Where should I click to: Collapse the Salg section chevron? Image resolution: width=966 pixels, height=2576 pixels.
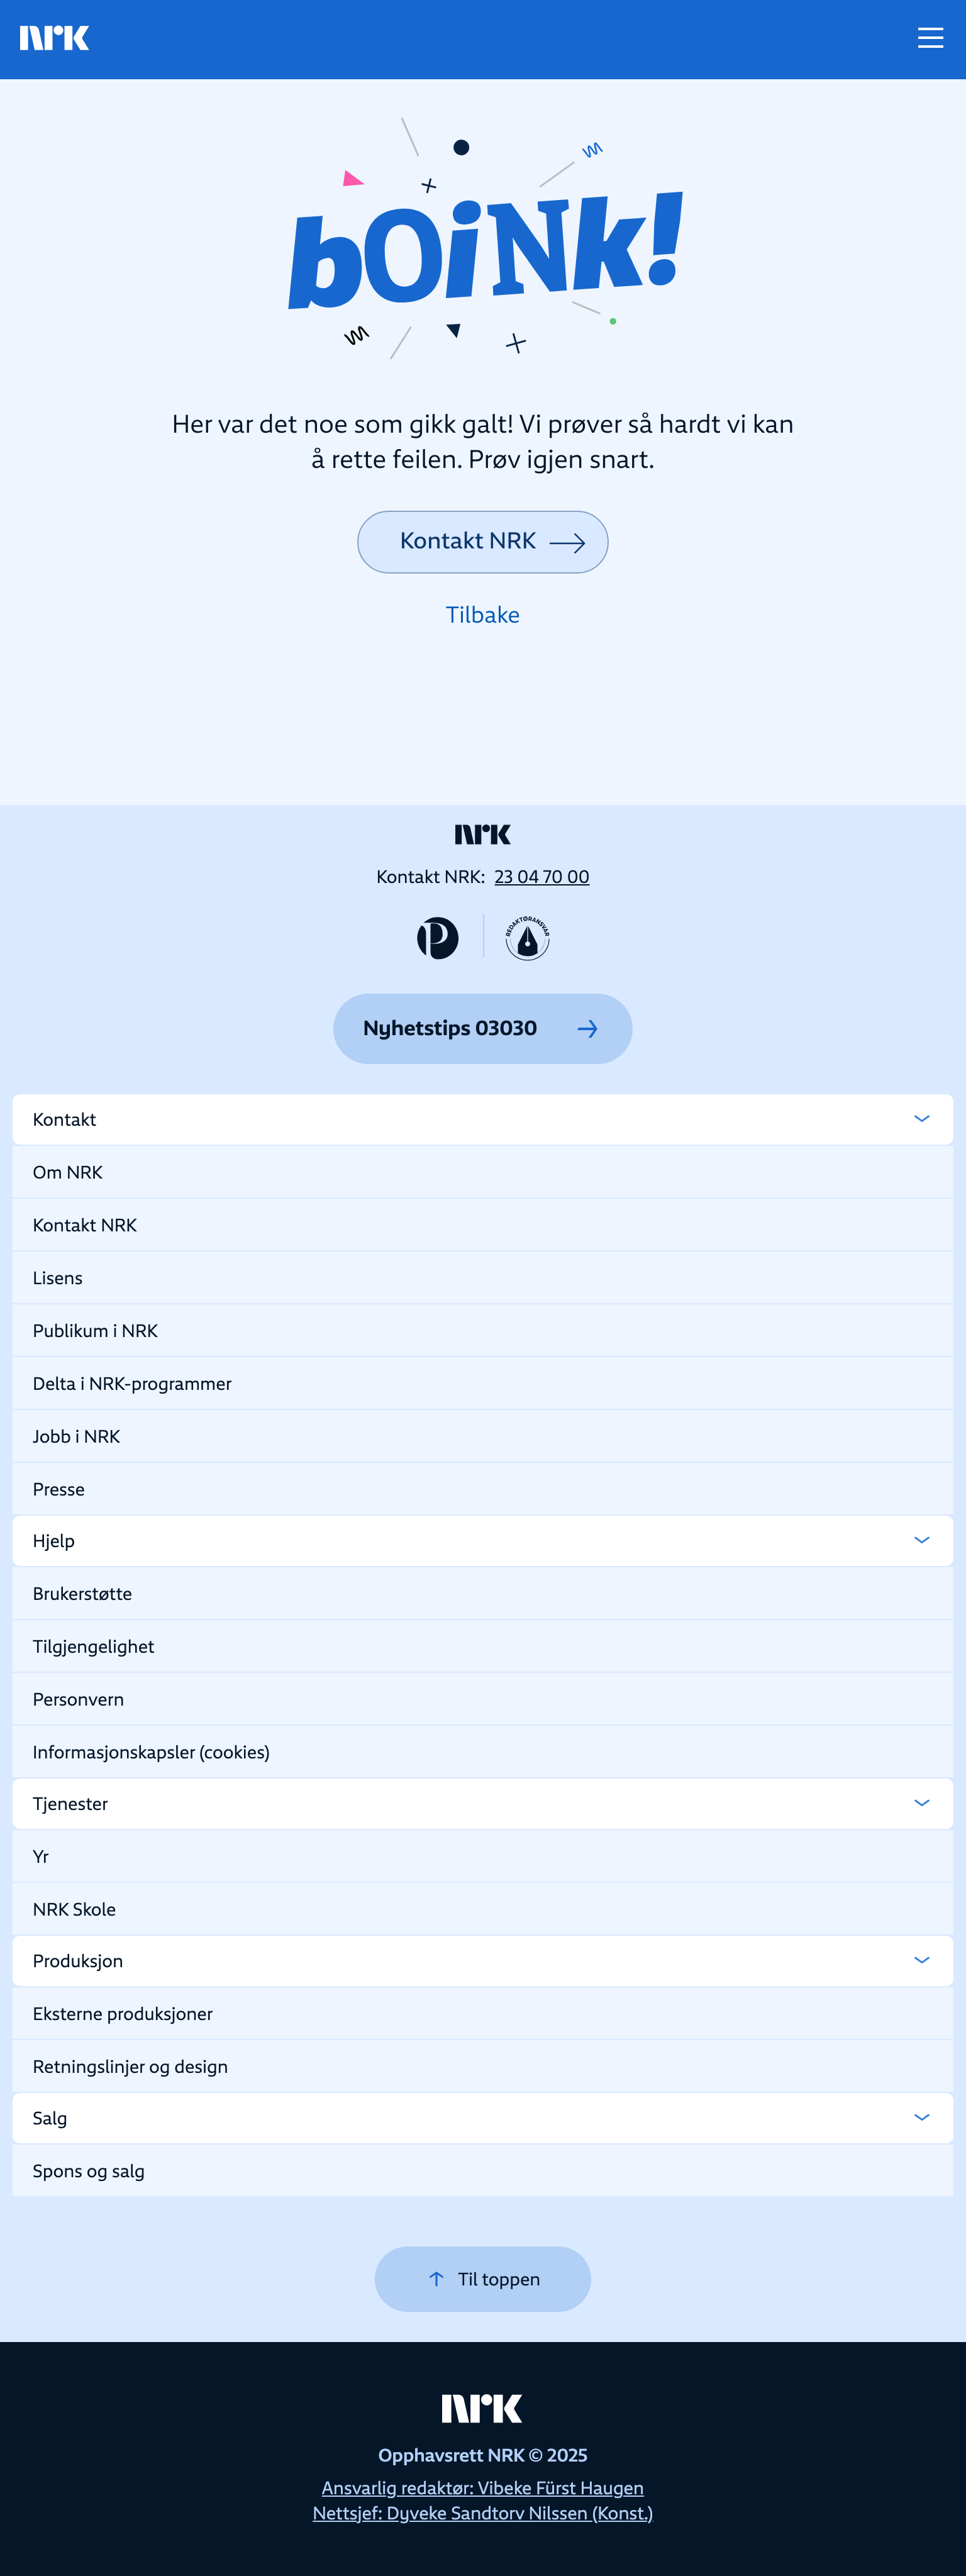coord(922,2117)
